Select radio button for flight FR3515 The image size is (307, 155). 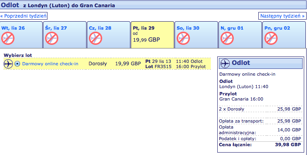[17, 64]
